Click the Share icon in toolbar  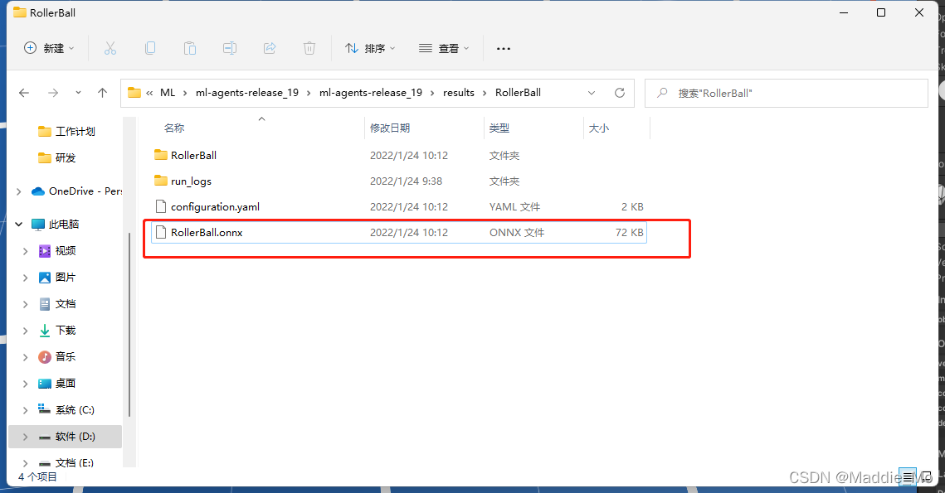[270, 48]
